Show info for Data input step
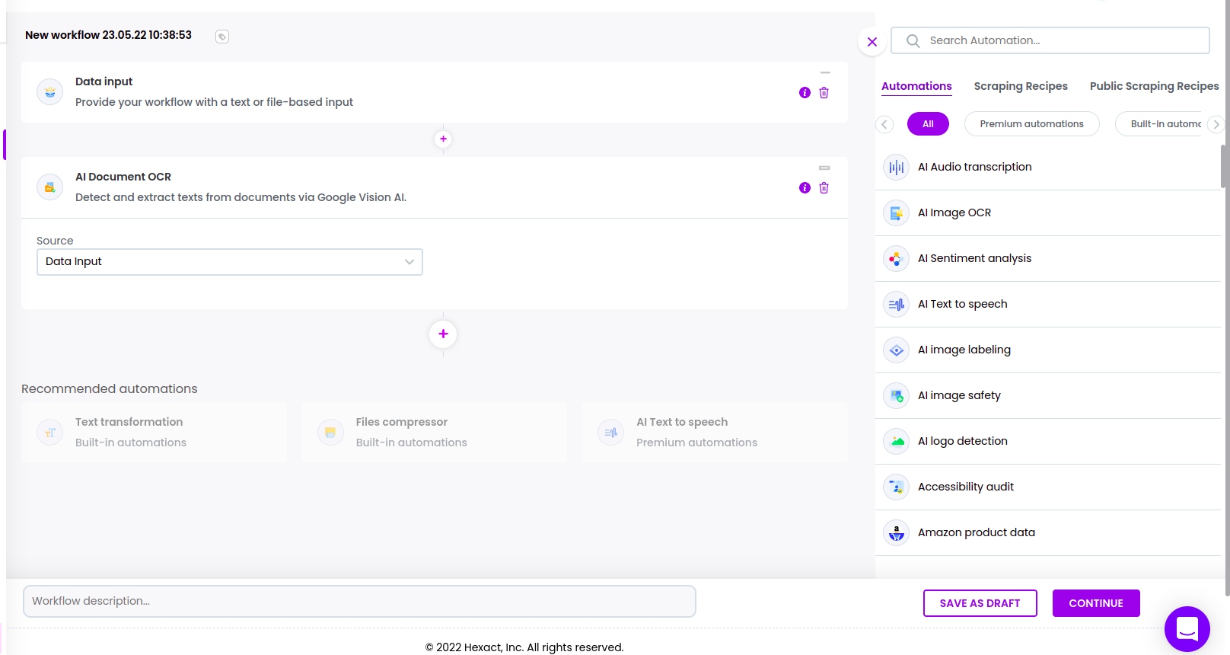The image size is (1230, 655). point(805,93)
